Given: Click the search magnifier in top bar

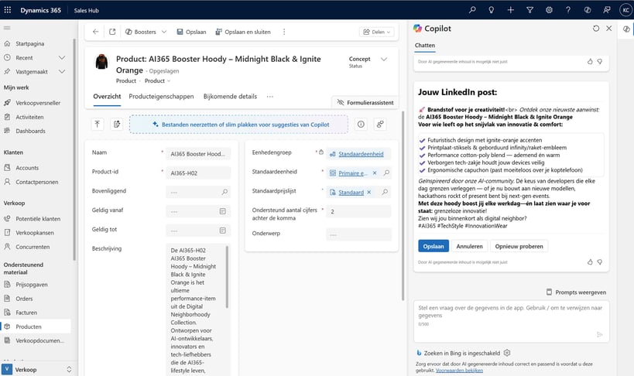Looking at the screenshot, I should tap(472, 10).
